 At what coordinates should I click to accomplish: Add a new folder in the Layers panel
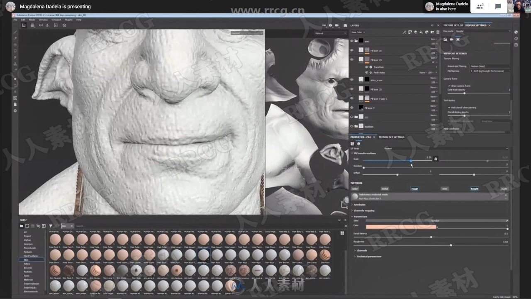(x=432, y=33)
